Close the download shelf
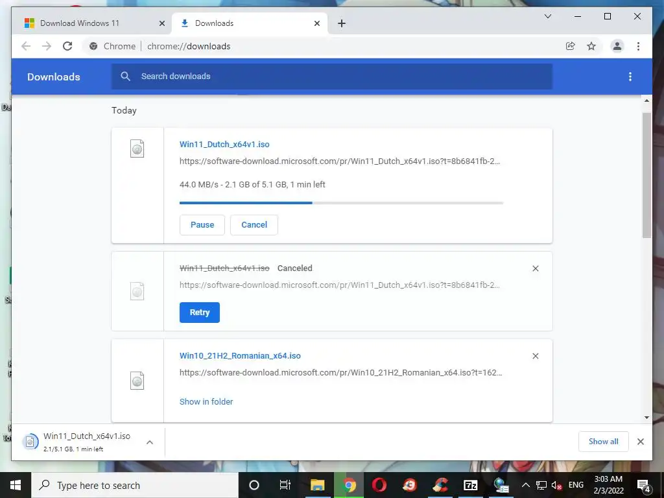This screenshot has width=664, height=498. (640, 442)
